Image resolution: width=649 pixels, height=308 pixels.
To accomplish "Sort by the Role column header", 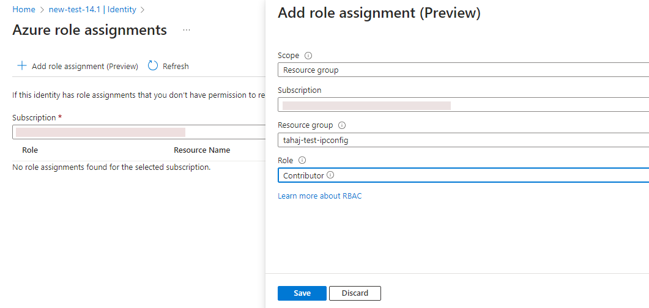I will click(x=30, y=150).
